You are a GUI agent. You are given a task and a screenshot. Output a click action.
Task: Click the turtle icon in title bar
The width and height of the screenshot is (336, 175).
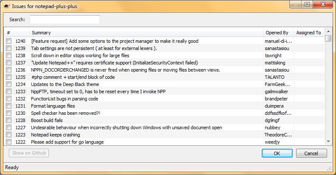(x=7, y=6)
